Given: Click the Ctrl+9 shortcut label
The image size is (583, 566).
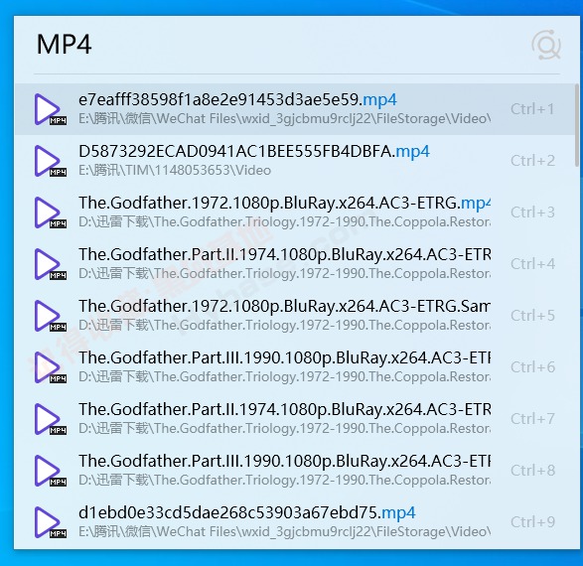Looking at the screenshot, I should click(x=532, y=522).
